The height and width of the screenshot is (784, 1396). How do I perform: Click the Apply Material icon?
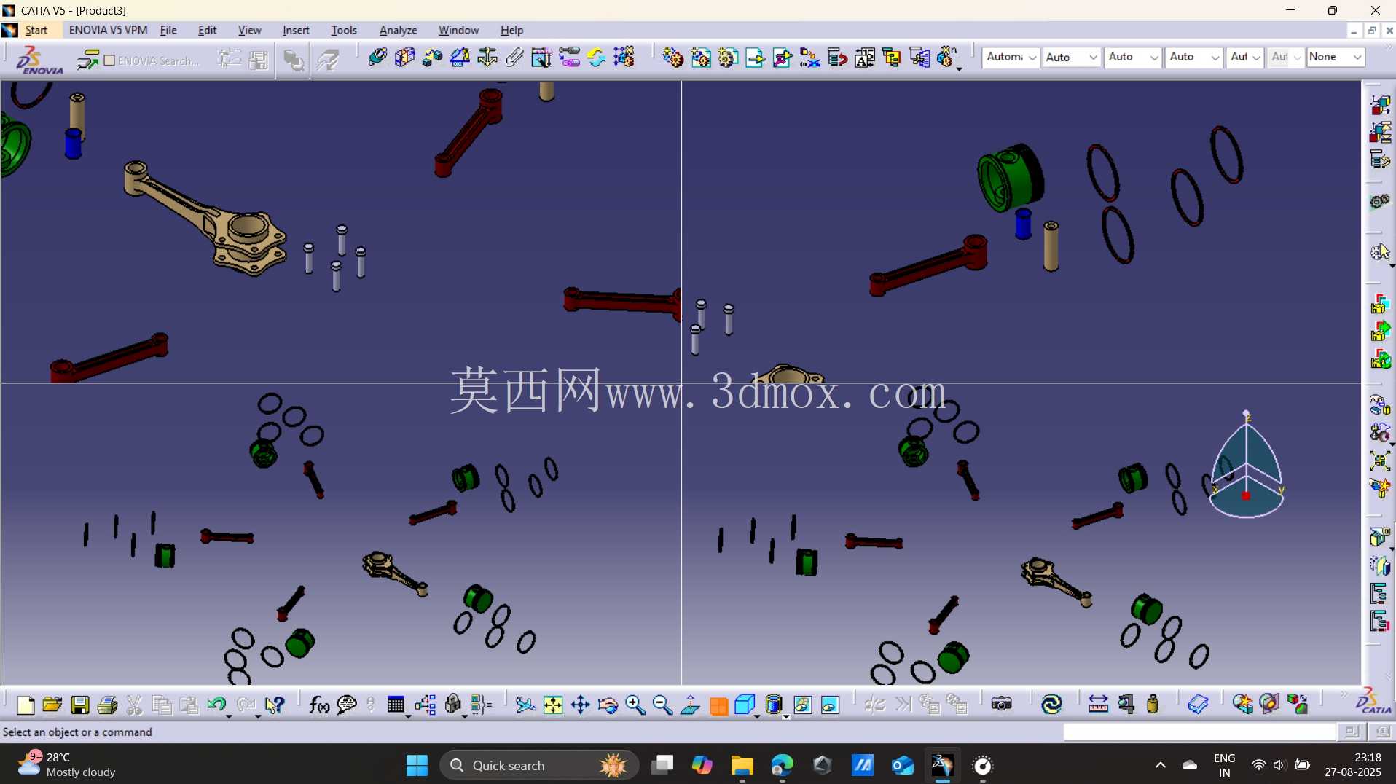point(1198,704)
